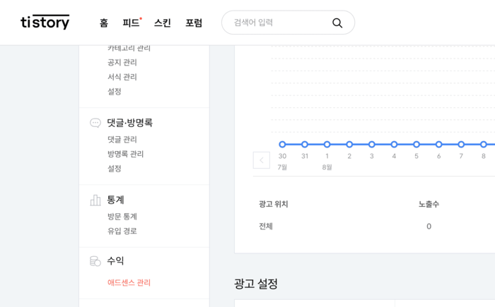Open 방명록 관리 page
The image size is (495, 307).
(x=126, y=154)
